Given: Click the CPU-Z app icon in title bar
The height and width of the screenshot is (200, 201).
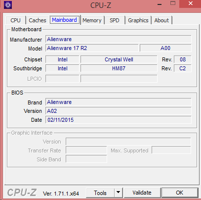Looking at the screenshot, I should [8, 5].
